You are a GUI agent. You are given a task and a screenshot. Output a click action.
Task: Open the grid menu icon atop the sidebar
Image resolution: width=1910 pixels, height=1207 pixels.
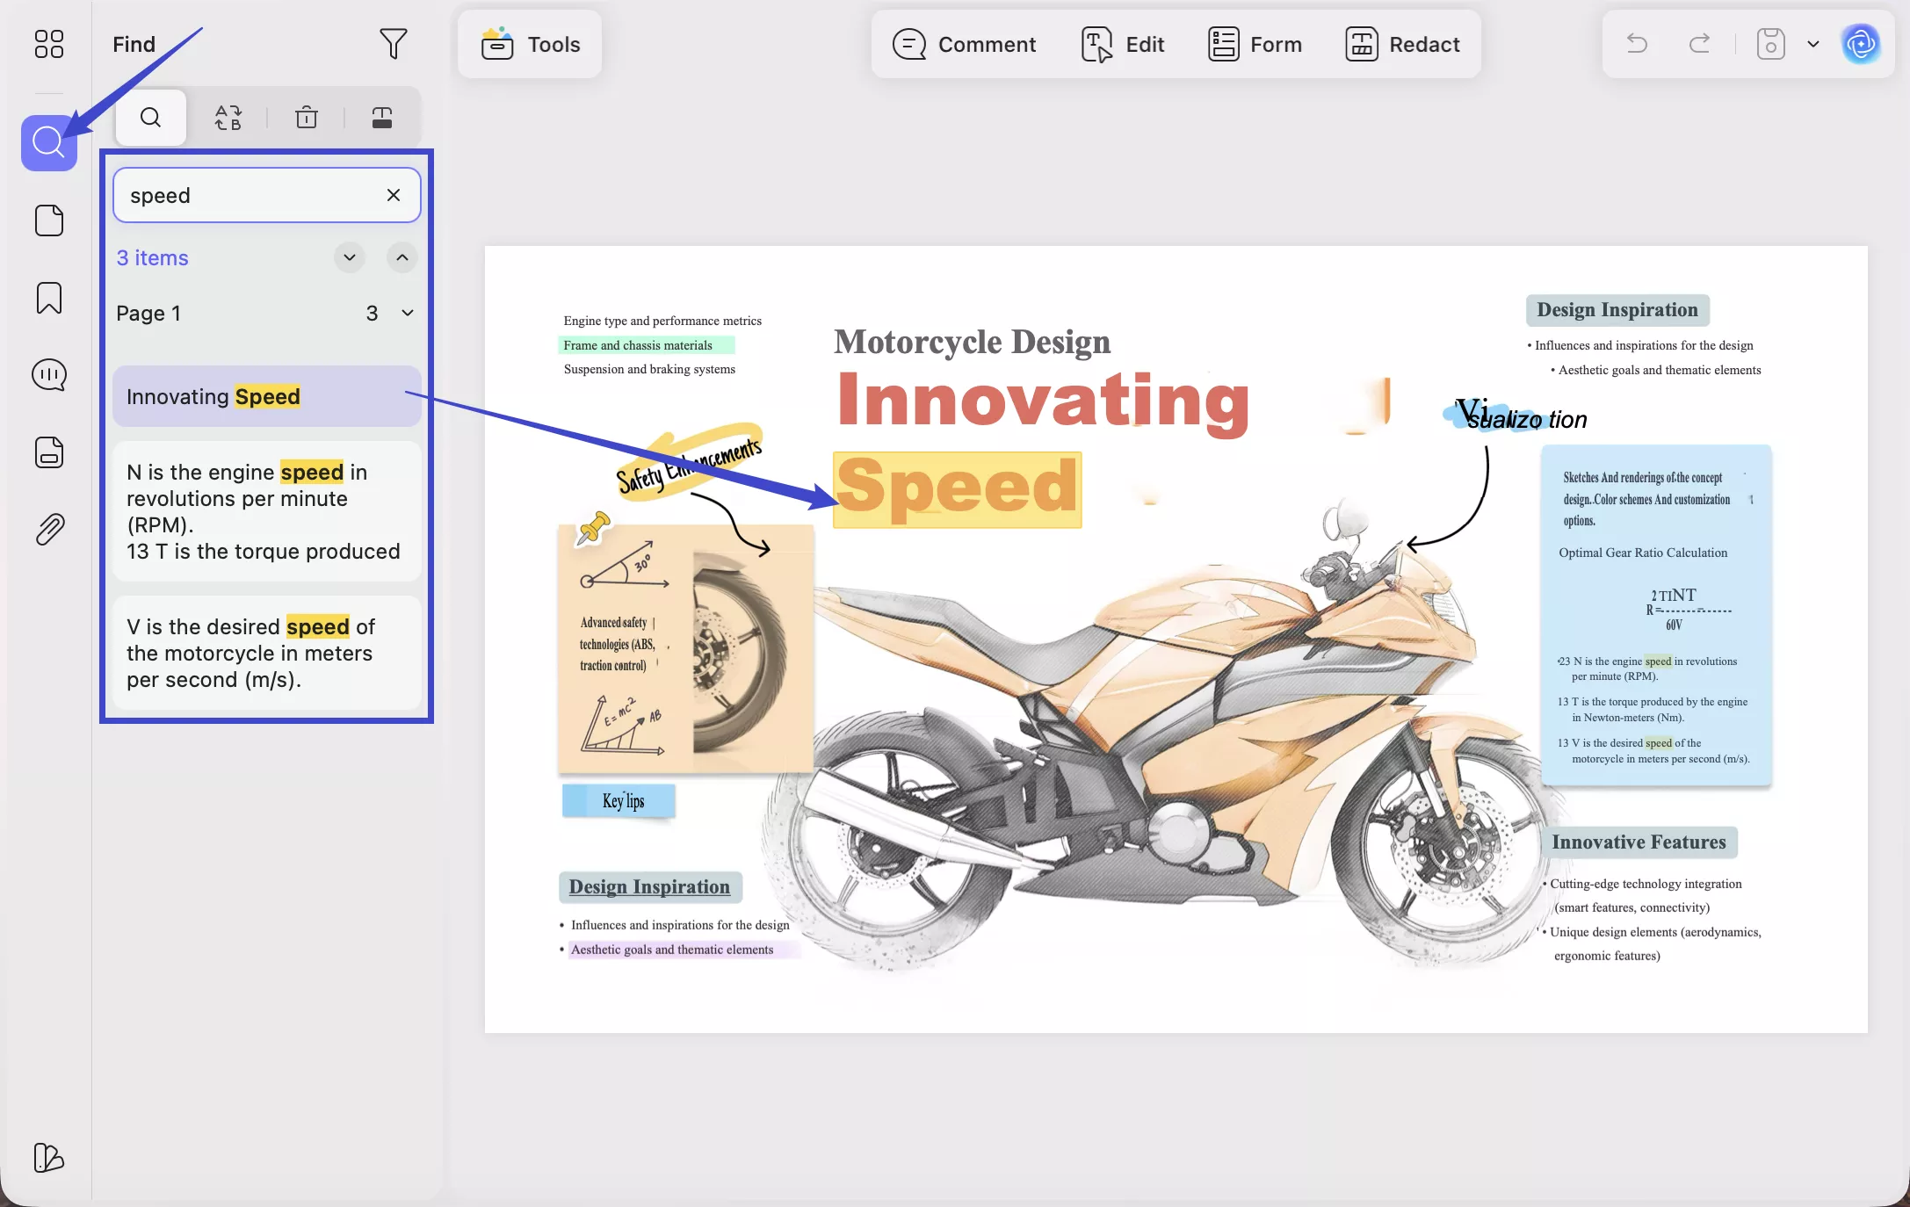click(48, 44)
